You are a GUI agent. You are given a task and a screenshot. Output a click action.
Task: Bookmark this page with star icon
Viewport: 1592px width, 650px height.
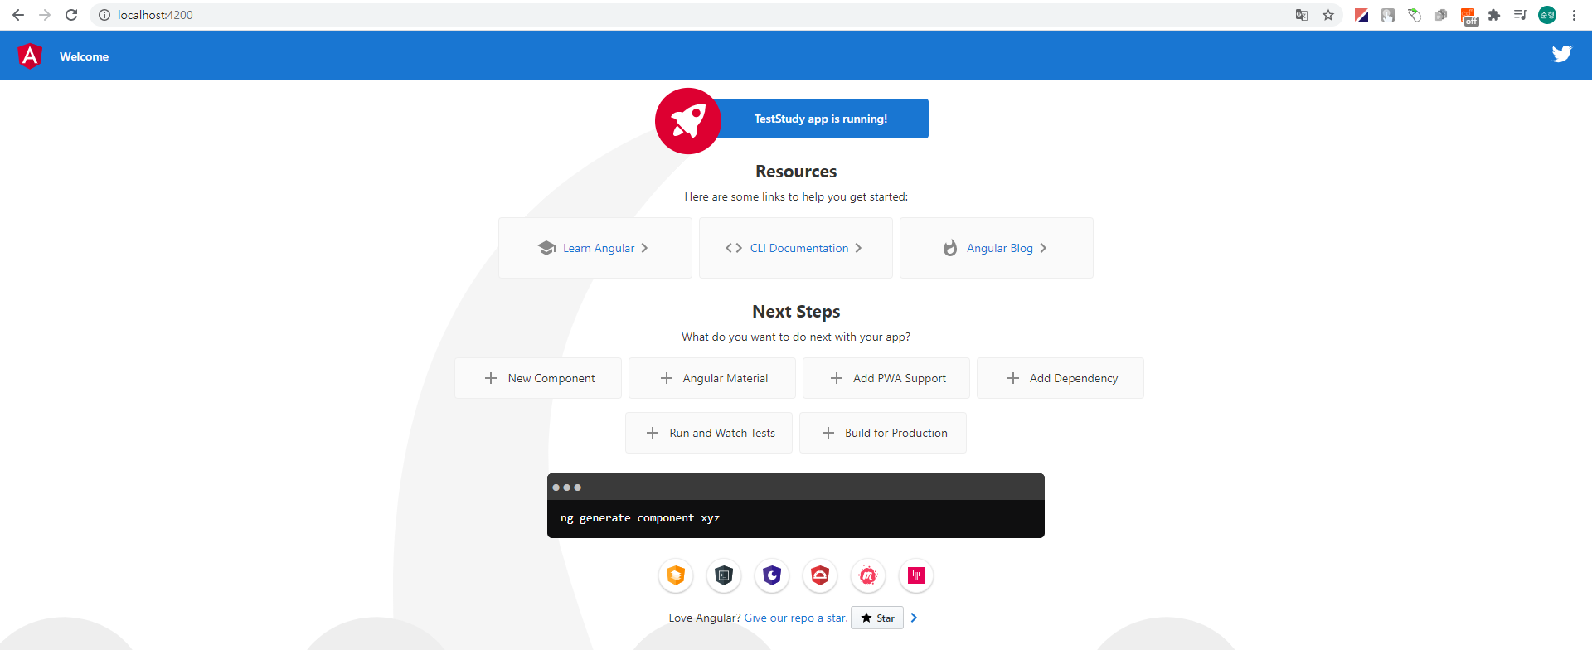pyautogui.click(x=1328, y=15)
